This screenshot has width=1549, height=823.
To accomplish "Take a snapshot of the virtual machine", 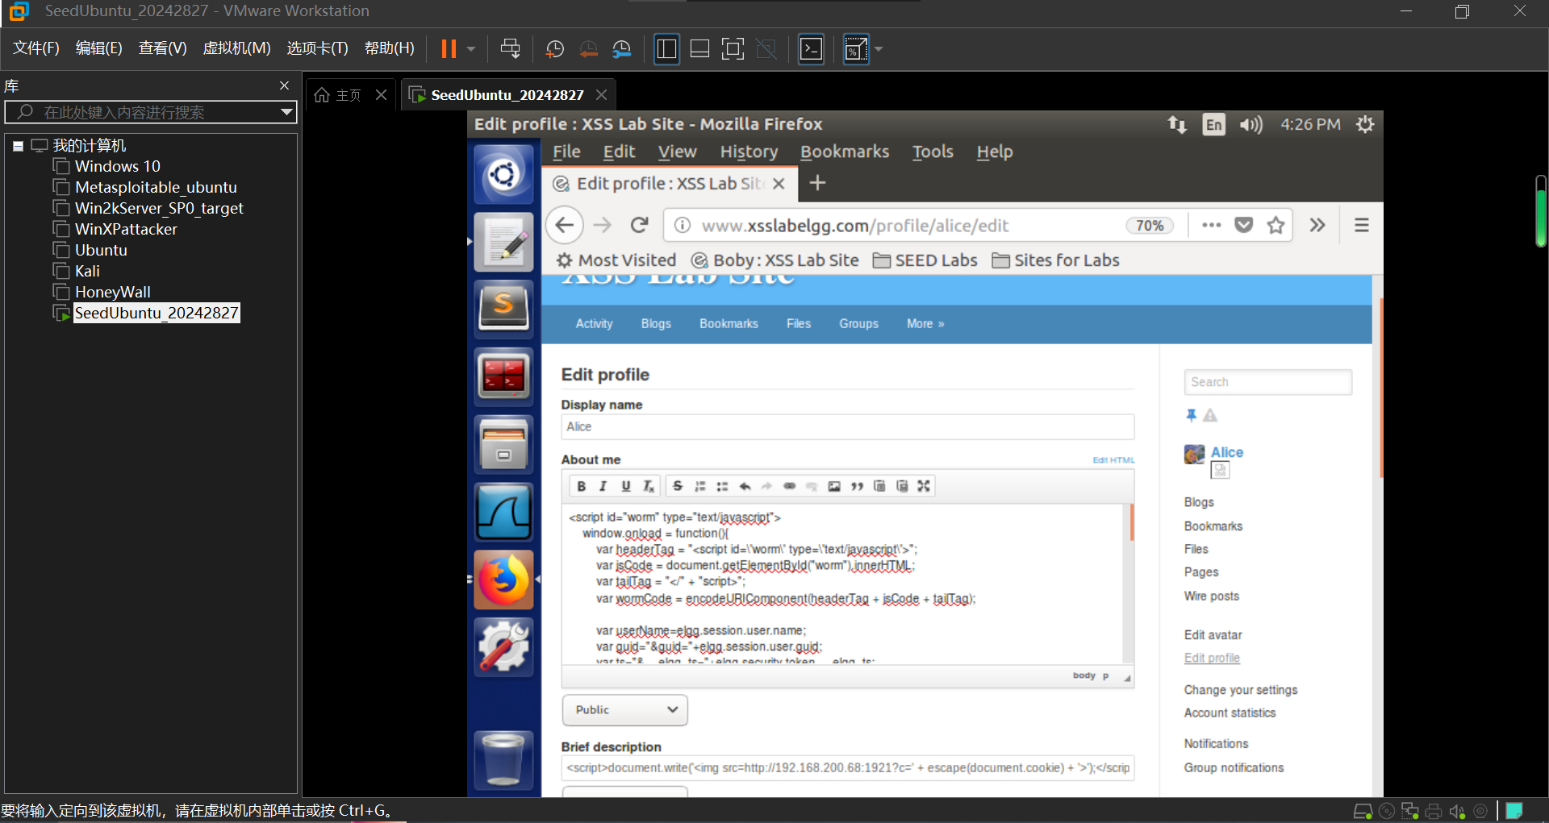I will click(555, 49).
